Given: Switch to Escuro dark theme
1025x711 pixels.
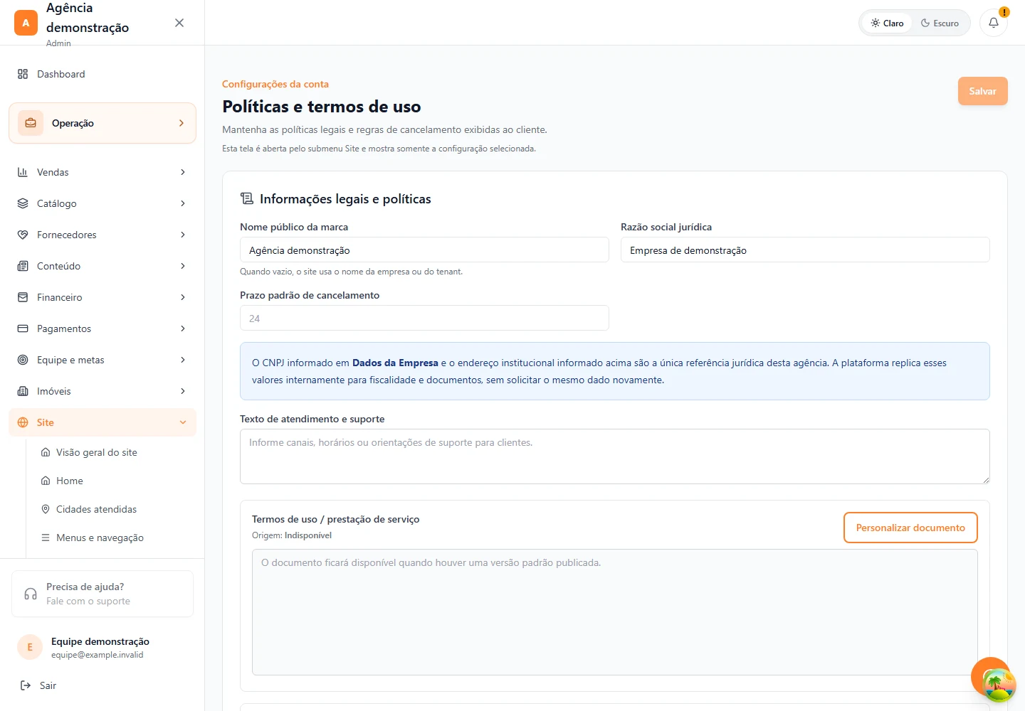Looking at the screenshot, I should tap(940, 23).
